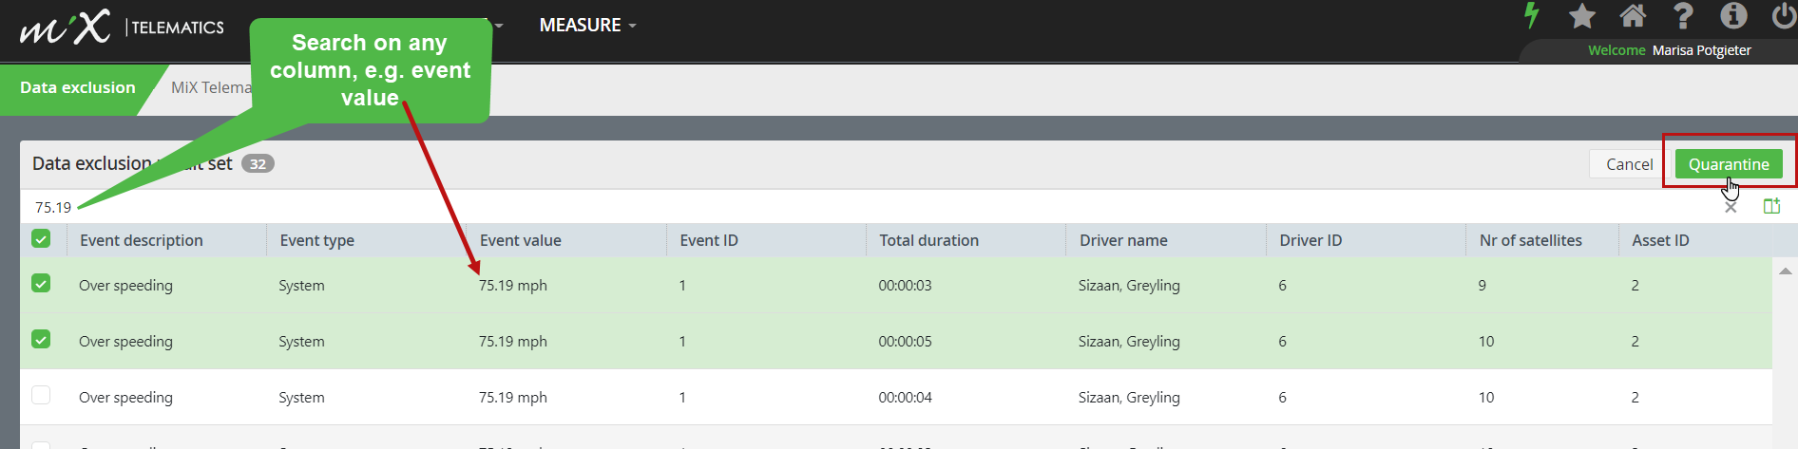Screen dimensions: 1798x449
Task: Open information icon in header
Action: (x=1733, y=15)
